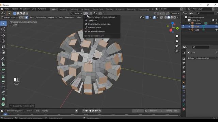Expand the Camera item in outliner
This screenshot has width=218, height=122.
coord(189,23)
